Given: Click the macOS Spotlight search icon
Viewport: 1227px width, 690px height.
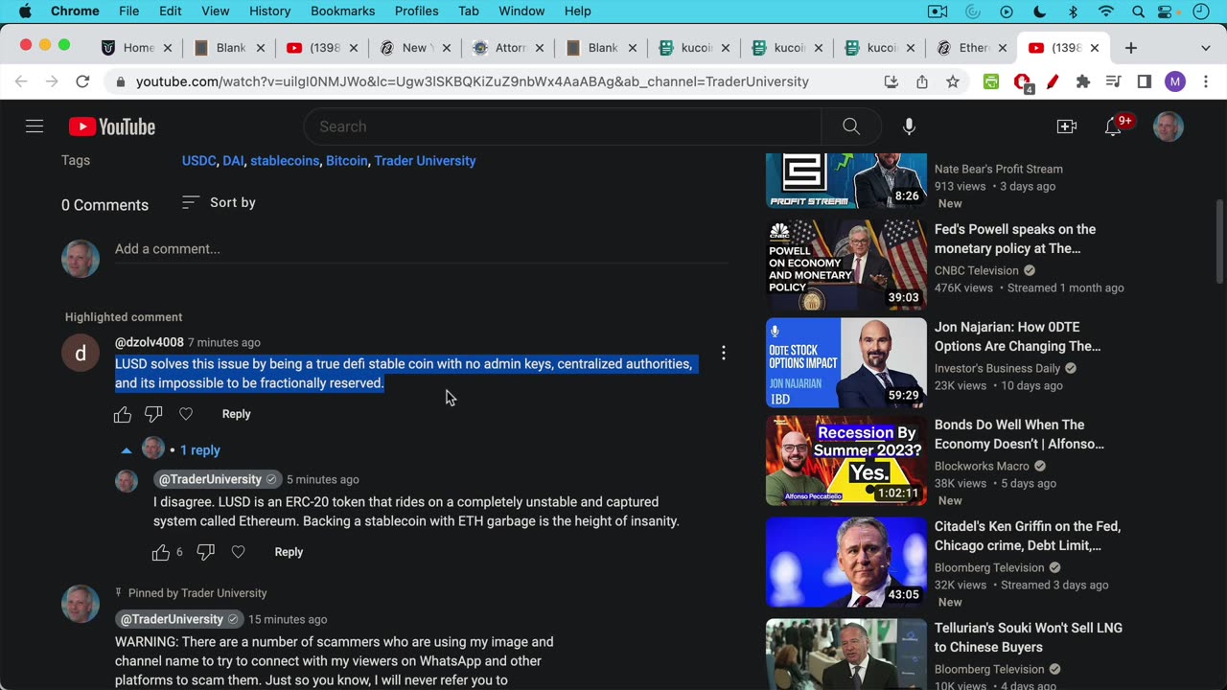Looking at the screenshot, I should tap(1138, 11).
